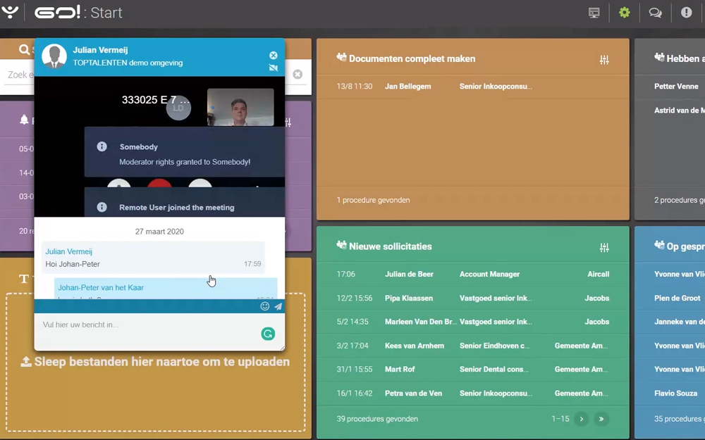
Task: Click the webcam video thumbnail
Action: pyautogui.click(x=240, y=107)
